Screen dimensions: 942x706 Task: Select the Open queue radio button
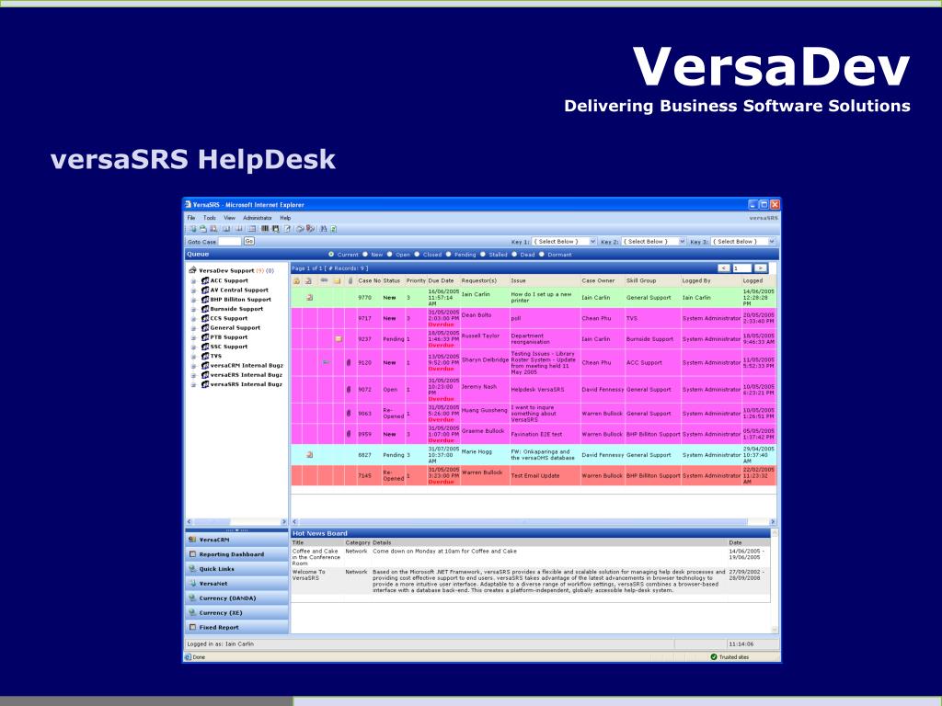tap(389, 255)
